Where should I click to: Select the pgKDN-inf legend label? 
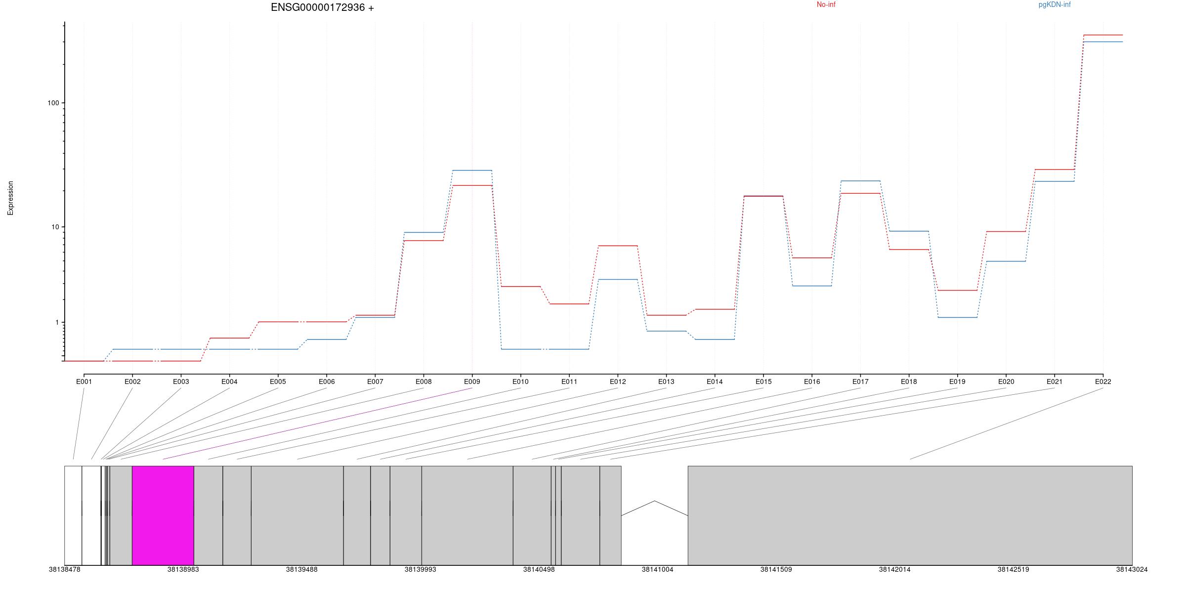click(x=1055, y=4)
